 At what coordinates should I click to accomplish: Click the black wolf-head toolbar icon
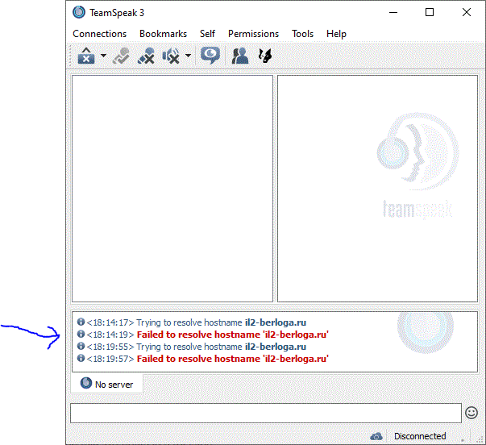265,56
